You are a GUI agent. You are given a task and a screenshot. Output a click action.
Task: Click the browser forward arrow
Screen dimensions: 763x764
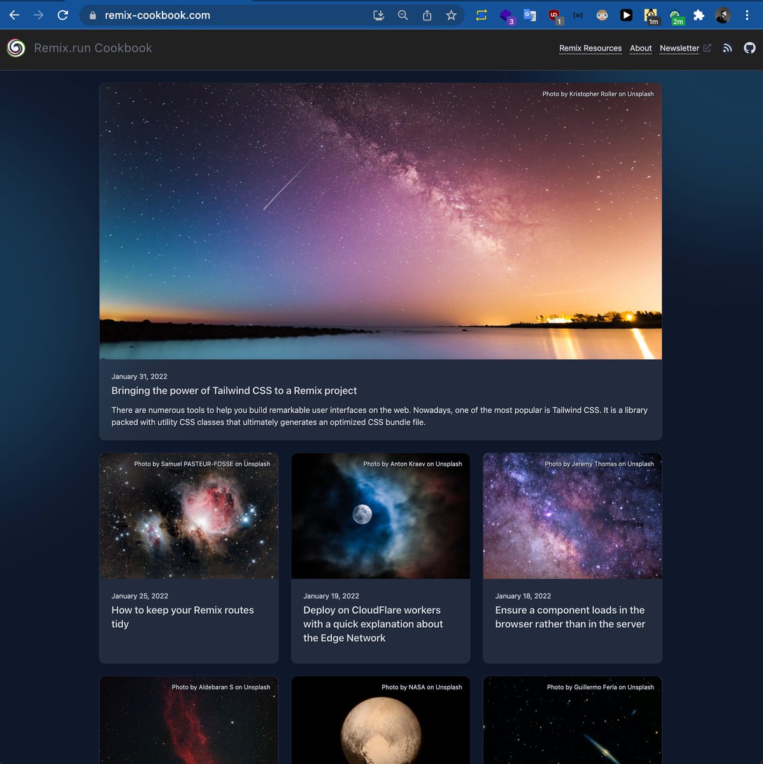tap(38, 15)
